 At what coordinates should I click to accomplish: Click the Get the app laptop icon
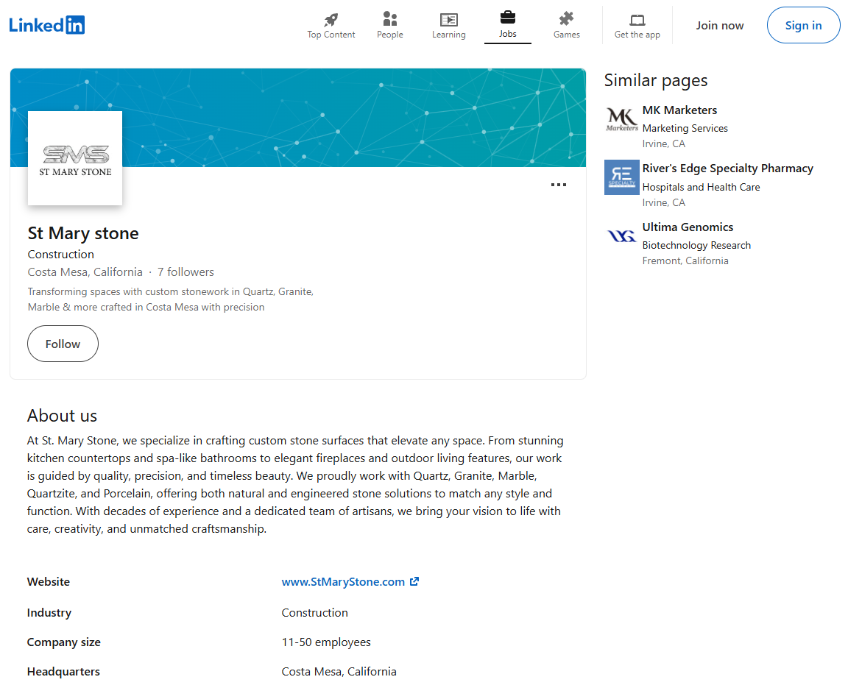pyautogui.click(x=637, y=20)
